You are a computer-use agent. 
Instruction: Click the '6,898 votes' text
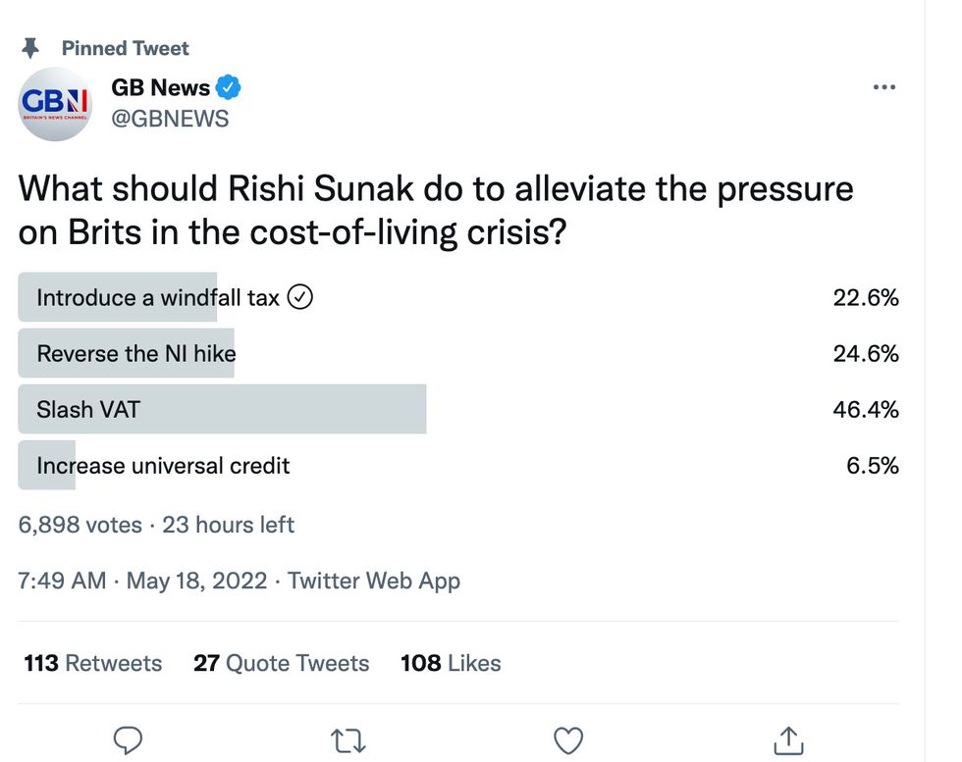[x=77, y=525]
